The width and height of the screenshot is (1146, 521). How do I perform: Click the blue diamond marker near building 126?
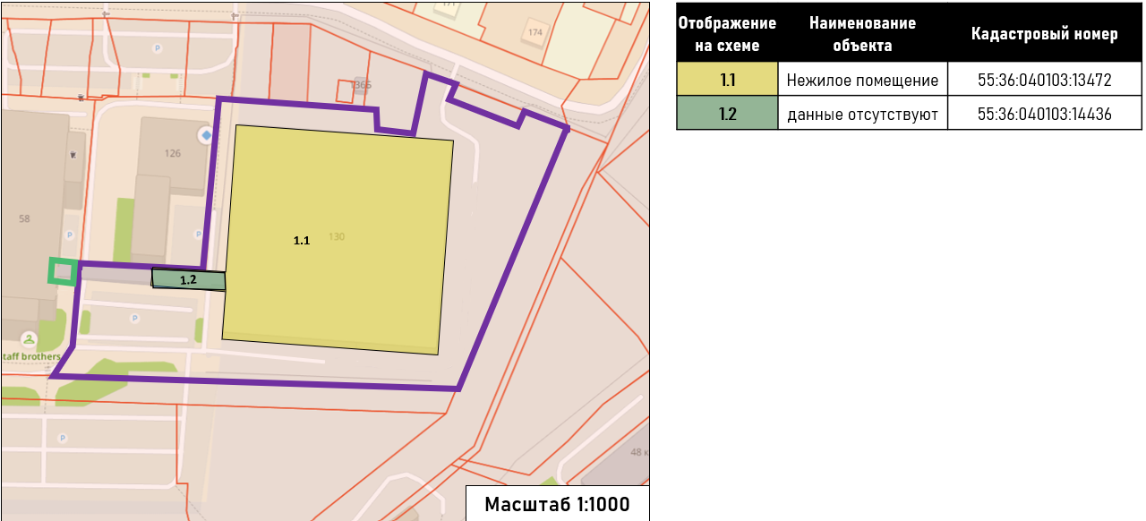(205, 135)
